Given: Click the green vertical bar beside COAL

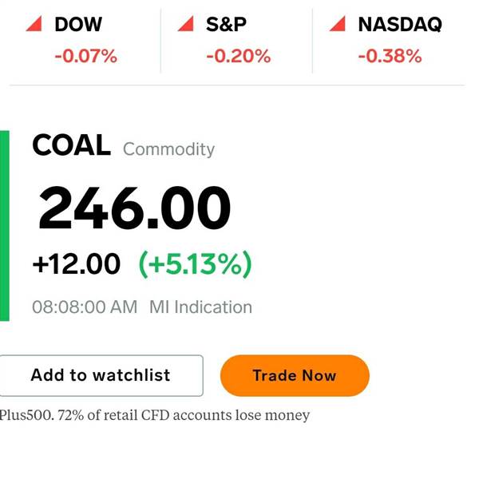Looking at the screenshot, I should [x=5, y=226].
